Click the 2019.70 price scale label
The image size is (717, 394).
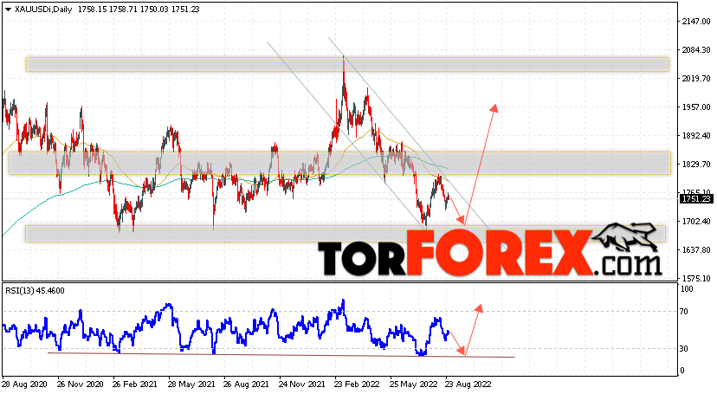pyautogui.click(x=697, y=79)
